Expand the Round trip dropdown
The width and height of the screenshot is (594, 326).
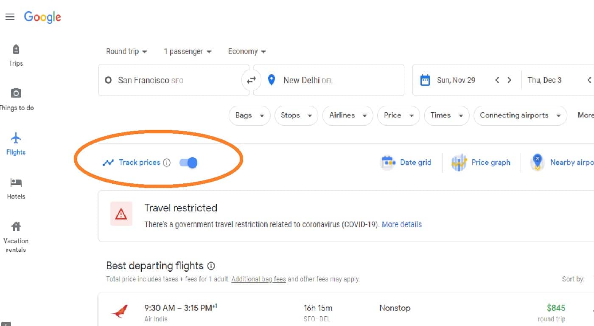[x=126, y=51]
